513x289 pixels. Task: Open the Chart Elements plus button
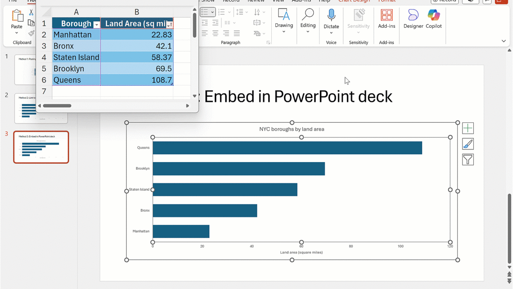pyautogui.click(x=468, y=128)
